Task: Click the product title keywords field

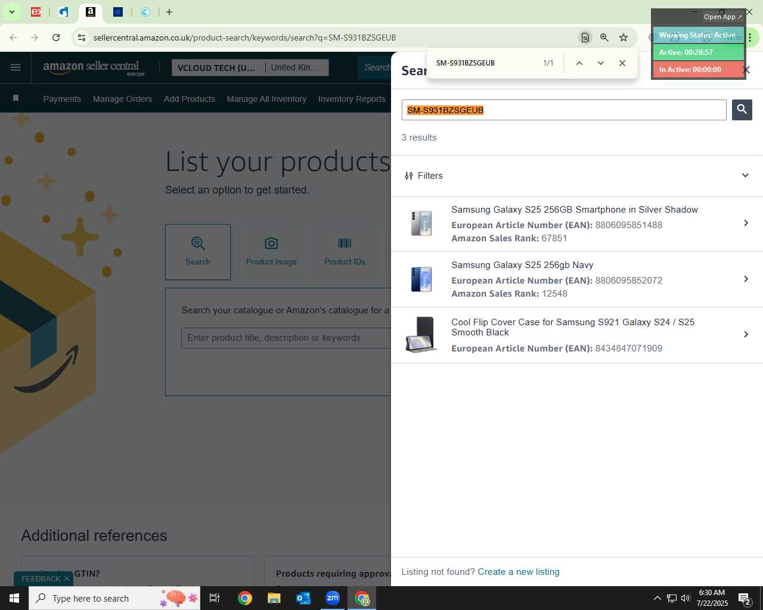Action: coord(286,338)
